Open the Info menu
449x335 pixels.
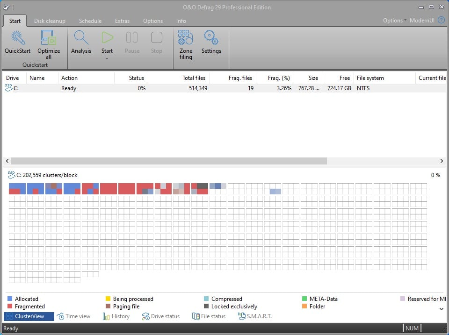click(181, 21)
